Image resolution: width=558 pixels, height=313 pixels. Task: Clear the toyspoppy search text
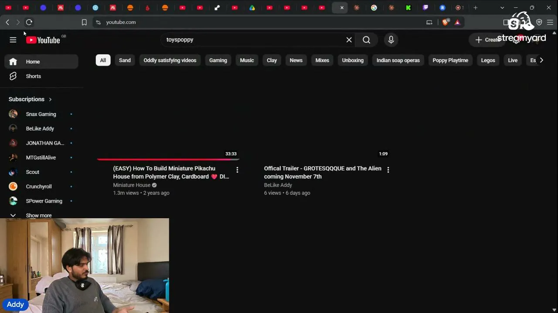pos(349,40)
